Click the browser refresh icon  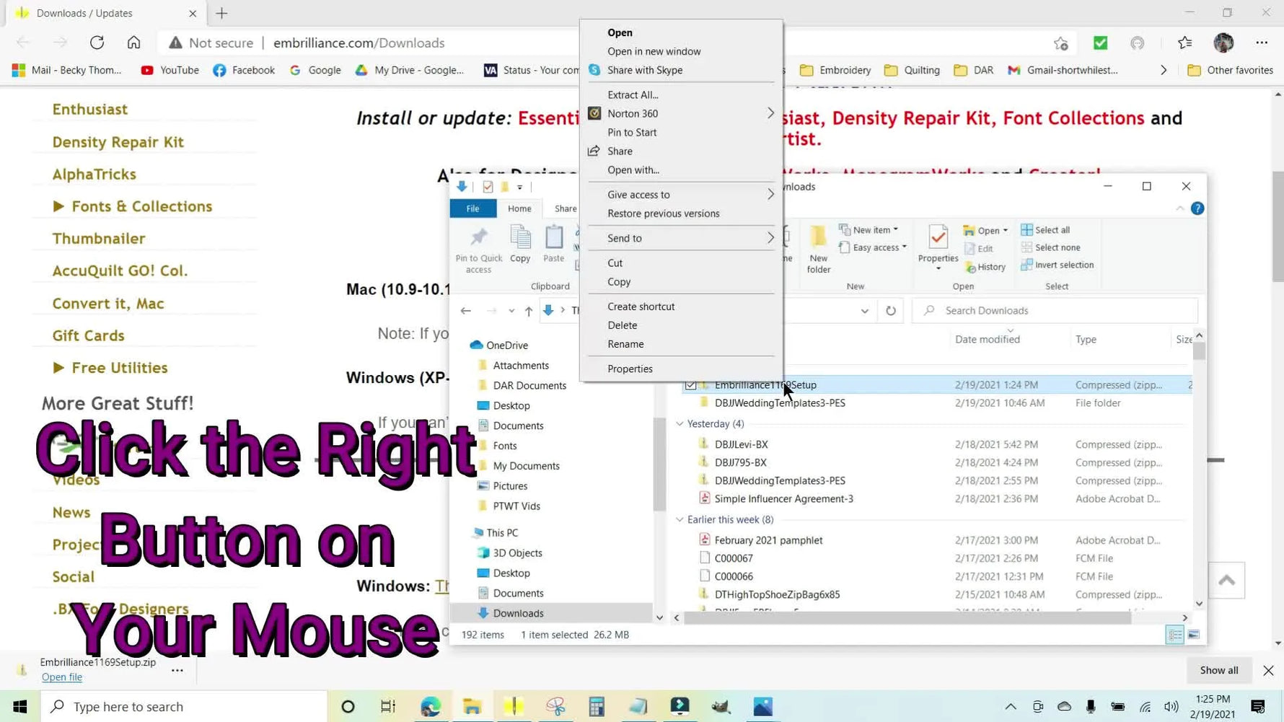click(97, 43)
